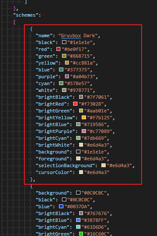Click brightBlue swatch beside "#3B78FF"
The height and width of the screenshot is (236, 157).
(x=78, y=220)
